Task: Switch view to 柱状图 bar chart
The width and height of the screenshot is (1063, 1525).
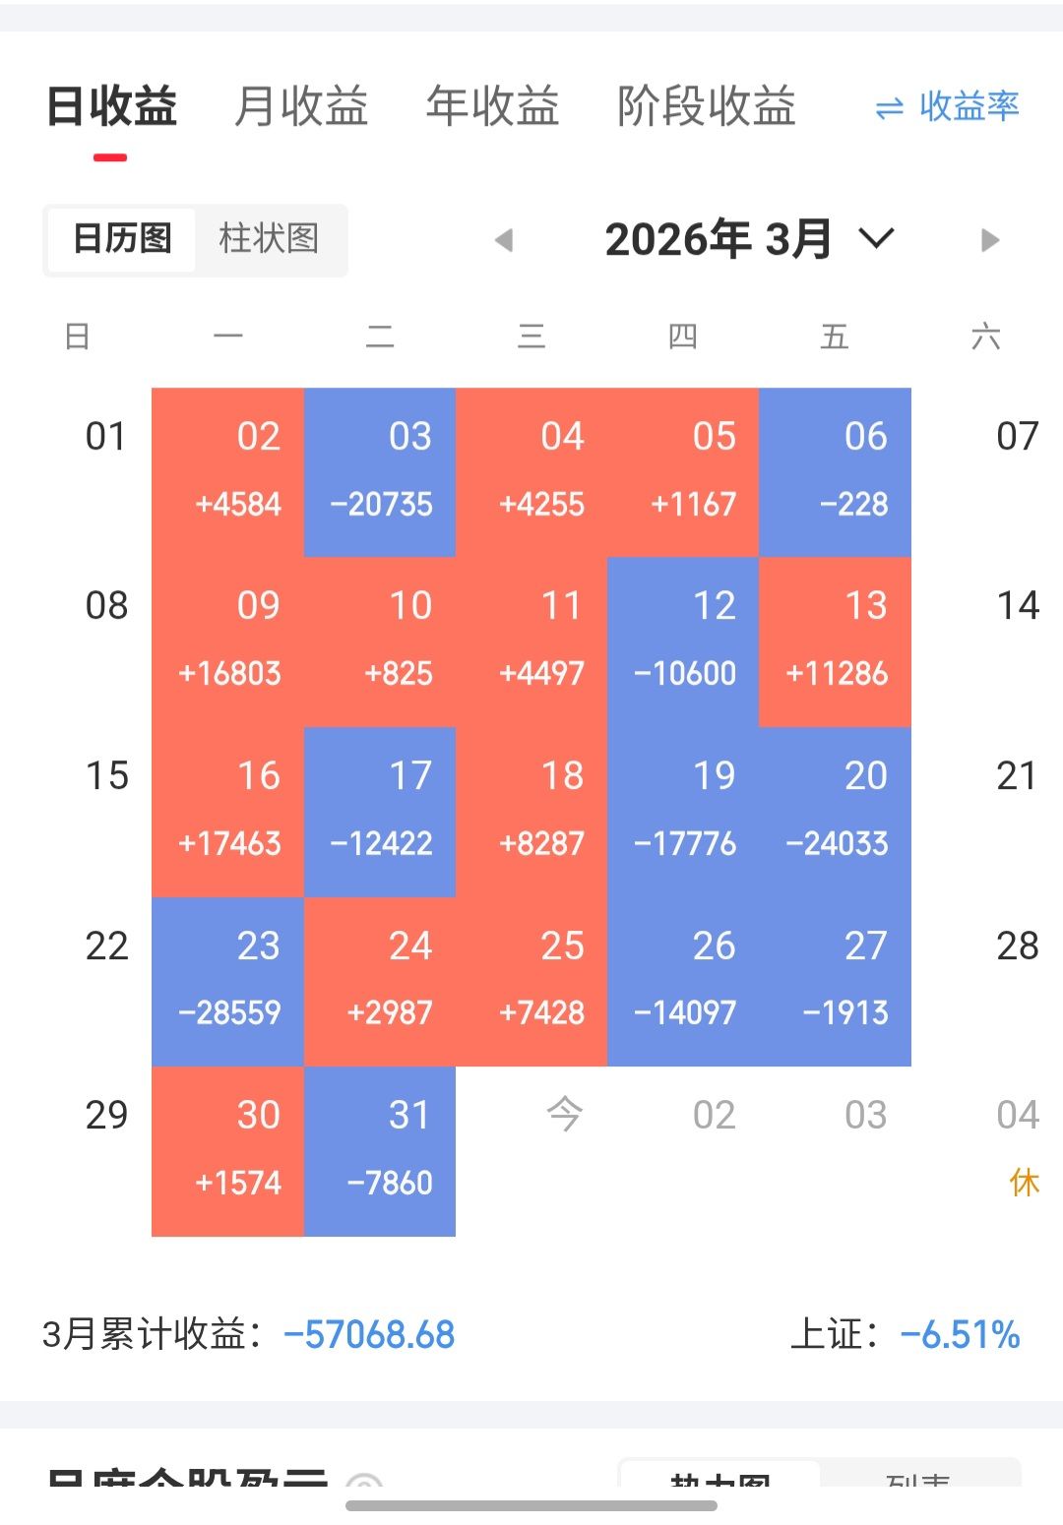Action: [x=269, y=238]
